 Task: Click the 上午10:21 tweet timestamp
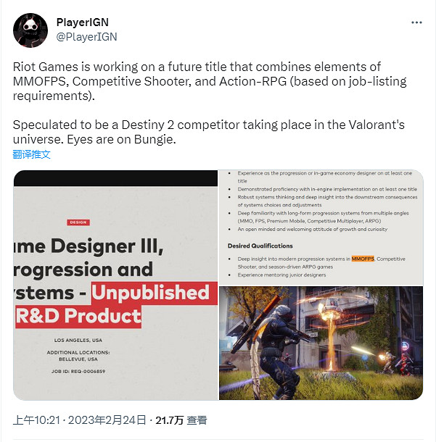pyautogui.click(x=36, y=420)
